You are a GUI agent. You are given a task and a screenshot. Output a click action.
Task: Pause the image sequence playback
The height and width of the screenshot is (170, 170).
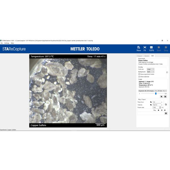[x=162, y=110]
